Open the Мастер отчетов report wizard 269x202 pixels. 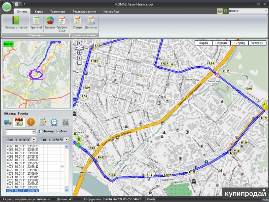[15, 23]
